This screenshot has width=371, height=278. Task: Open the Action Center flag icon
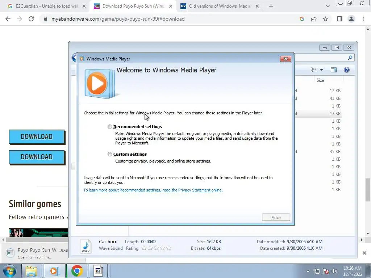click(x=326, y=271)
